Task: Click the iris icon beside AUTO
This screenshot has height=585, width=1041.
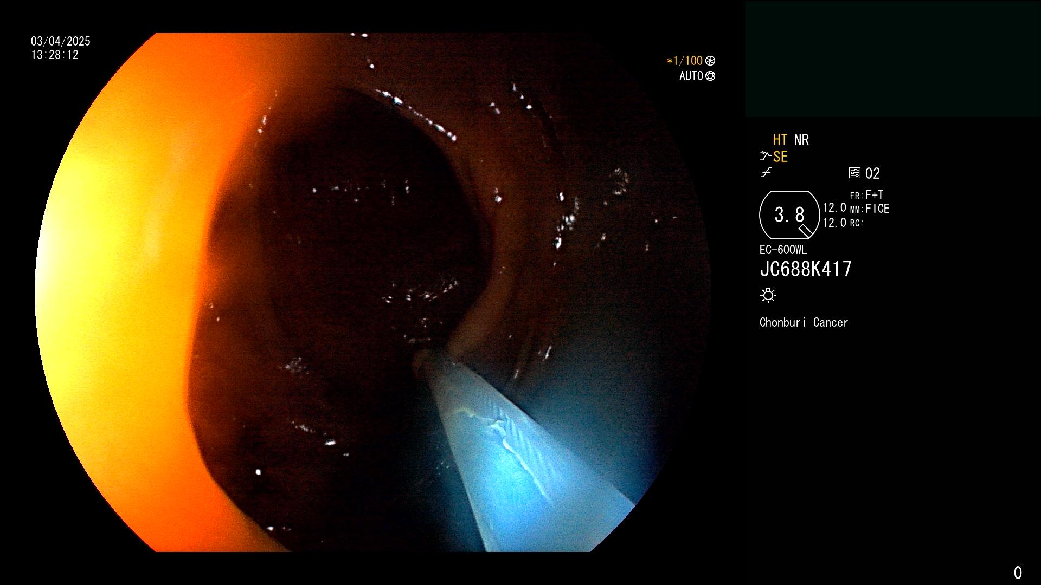Action: (x=710, y=76)
